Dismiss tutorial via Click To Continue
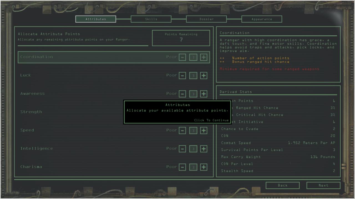 [211, 120]
